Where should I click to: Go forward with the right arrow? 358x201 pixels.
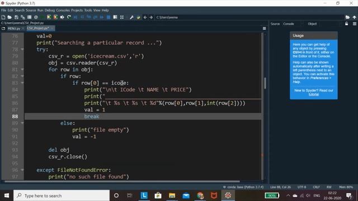click(x=151, y=17)
